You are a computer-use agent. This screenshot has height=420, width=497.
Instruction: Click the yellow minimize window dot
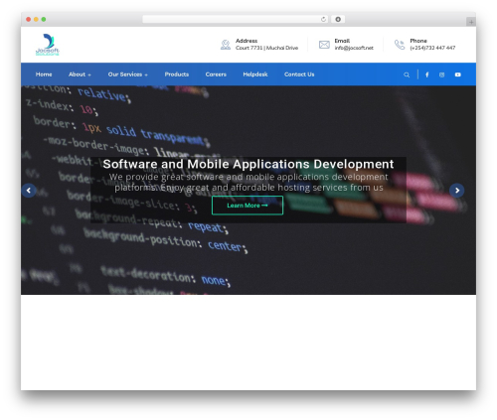pos(36,19)
